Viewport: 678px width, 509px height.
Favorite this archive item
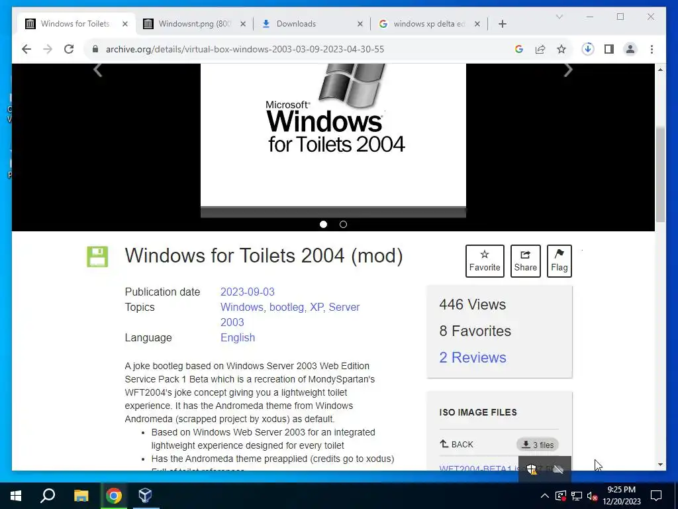point(485,261)
